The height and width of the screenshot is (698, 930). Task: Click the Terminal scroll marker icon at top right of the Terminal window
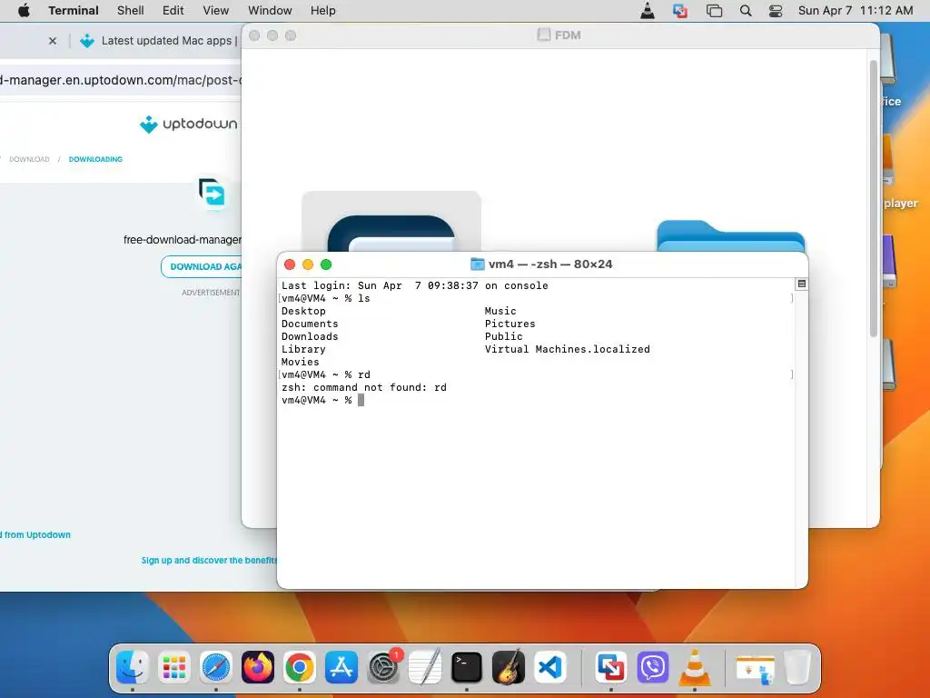coord(801,284)
